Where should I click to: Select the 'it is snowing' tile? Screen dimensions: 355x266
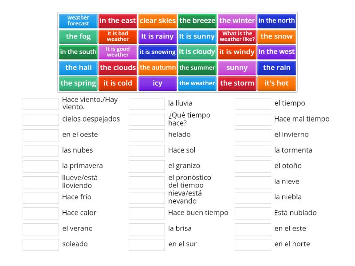click(158, 52)
